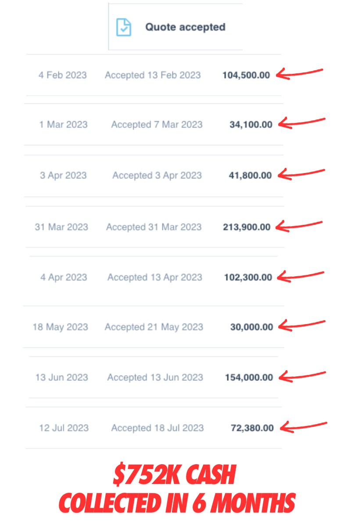Click the $752K CASH red headline

coord(175,475)
